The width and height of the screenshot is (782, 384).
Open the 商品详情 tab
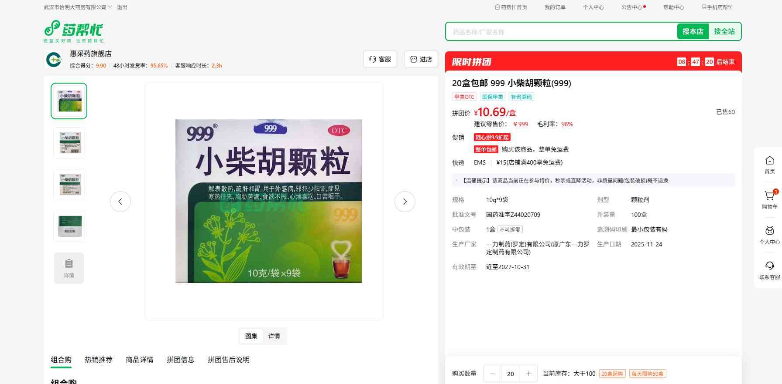pos(139,360)
